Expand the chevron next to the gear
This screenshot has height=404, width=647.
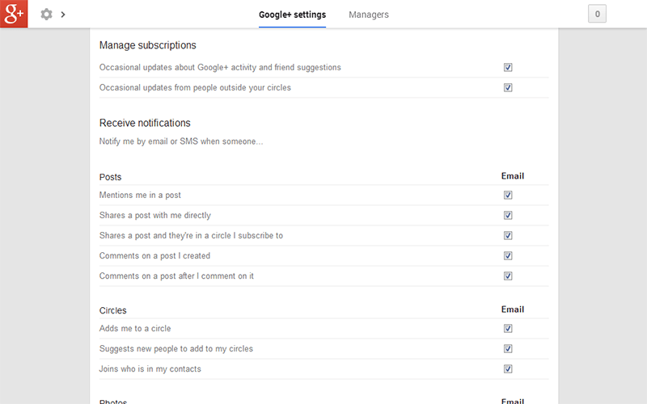63,15
